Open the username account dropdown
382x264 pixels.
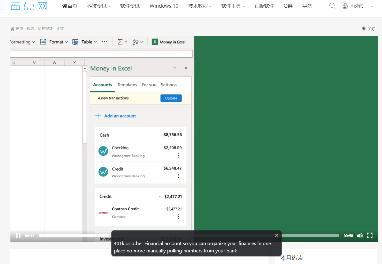coord(362,6)
